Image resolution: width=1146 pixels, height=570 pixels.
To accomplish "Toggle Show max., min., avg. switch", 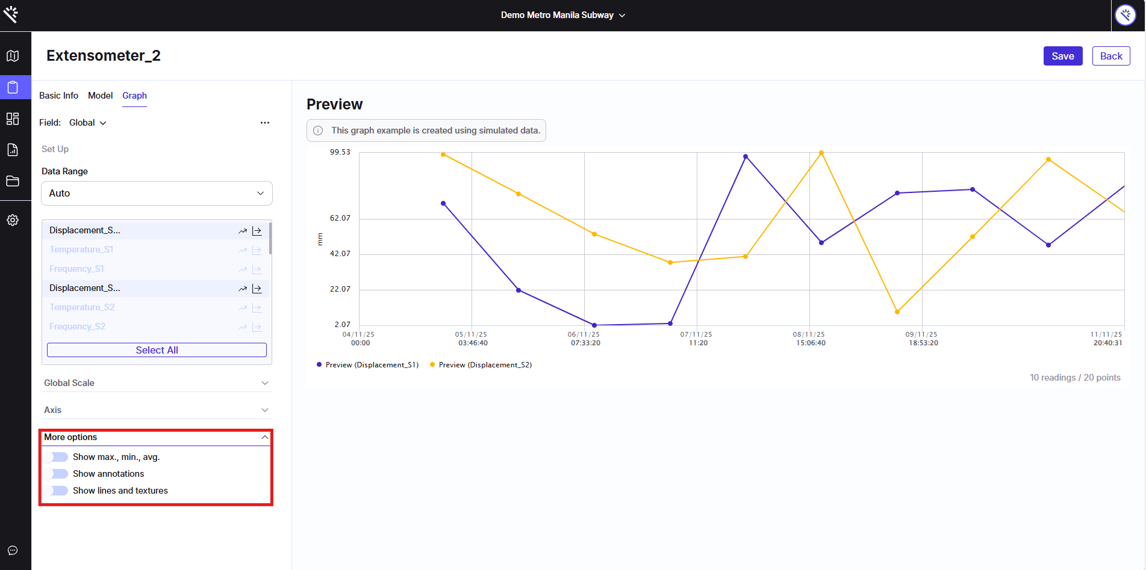I will click(59, 457).
